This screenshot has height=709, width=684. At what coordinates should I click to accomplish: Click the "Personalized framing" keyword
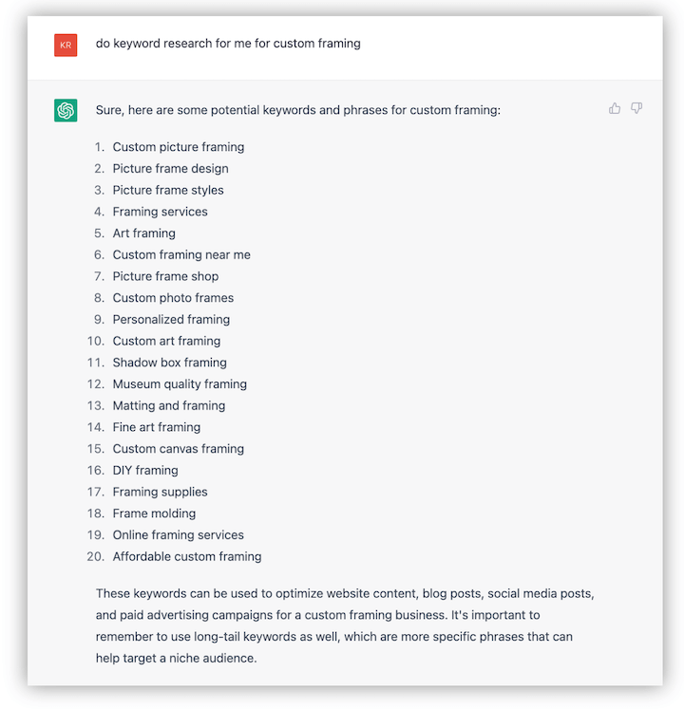pyautogui.click(x=171, y=320)
